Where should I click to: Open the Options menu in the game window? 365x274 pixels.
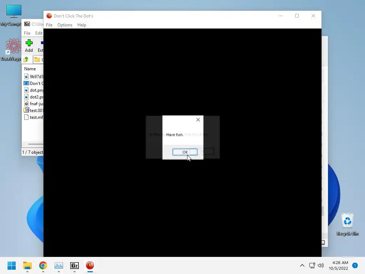point(65,25)
